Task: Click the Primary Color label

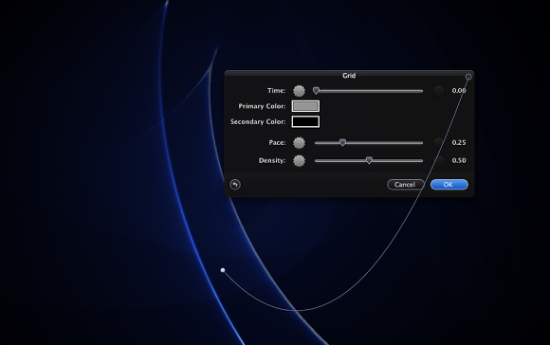Action: (262, 106)
